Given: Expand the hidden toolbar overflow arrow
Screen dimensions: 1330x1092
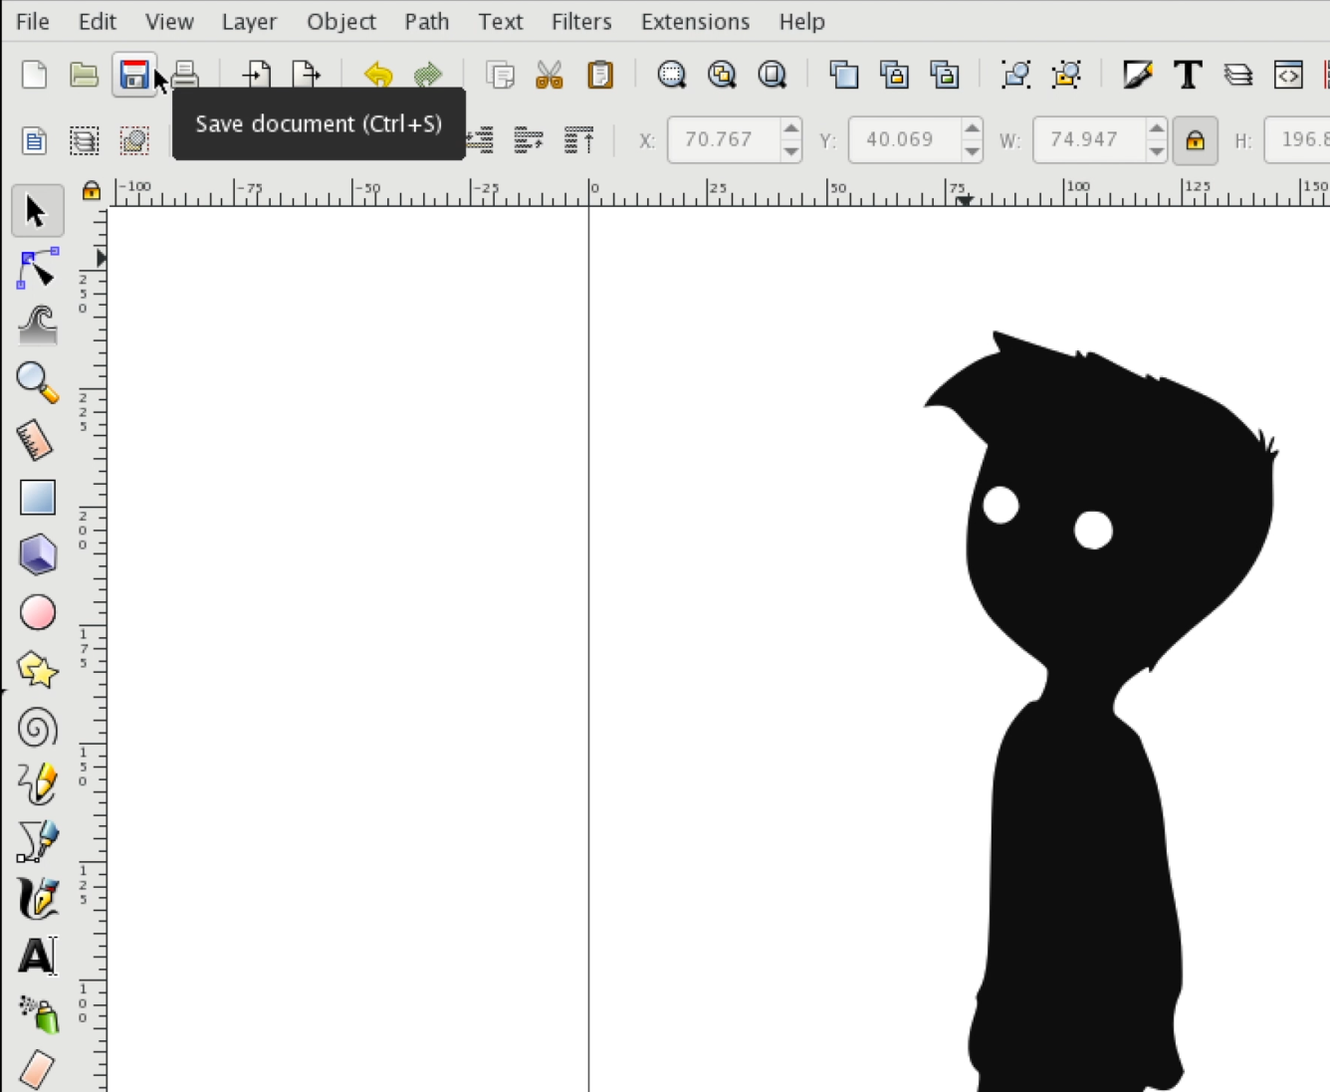Looking at the screenshot, I should [x=101, y=256].
